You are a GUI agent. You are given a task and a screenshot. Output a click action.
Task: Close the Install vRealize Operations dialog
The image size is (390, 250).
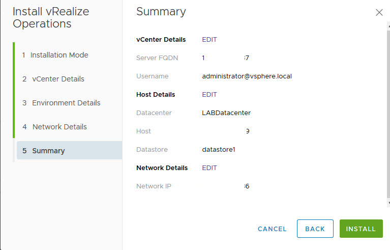point(379,13)
